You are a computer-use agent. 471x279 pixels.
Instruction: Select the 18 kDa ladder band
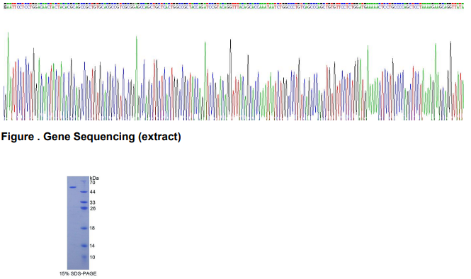[x=84, y=228]
